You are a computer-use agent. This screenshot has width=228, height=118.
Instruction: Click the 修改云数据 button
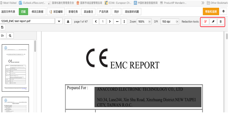click(x=37, y=12)
